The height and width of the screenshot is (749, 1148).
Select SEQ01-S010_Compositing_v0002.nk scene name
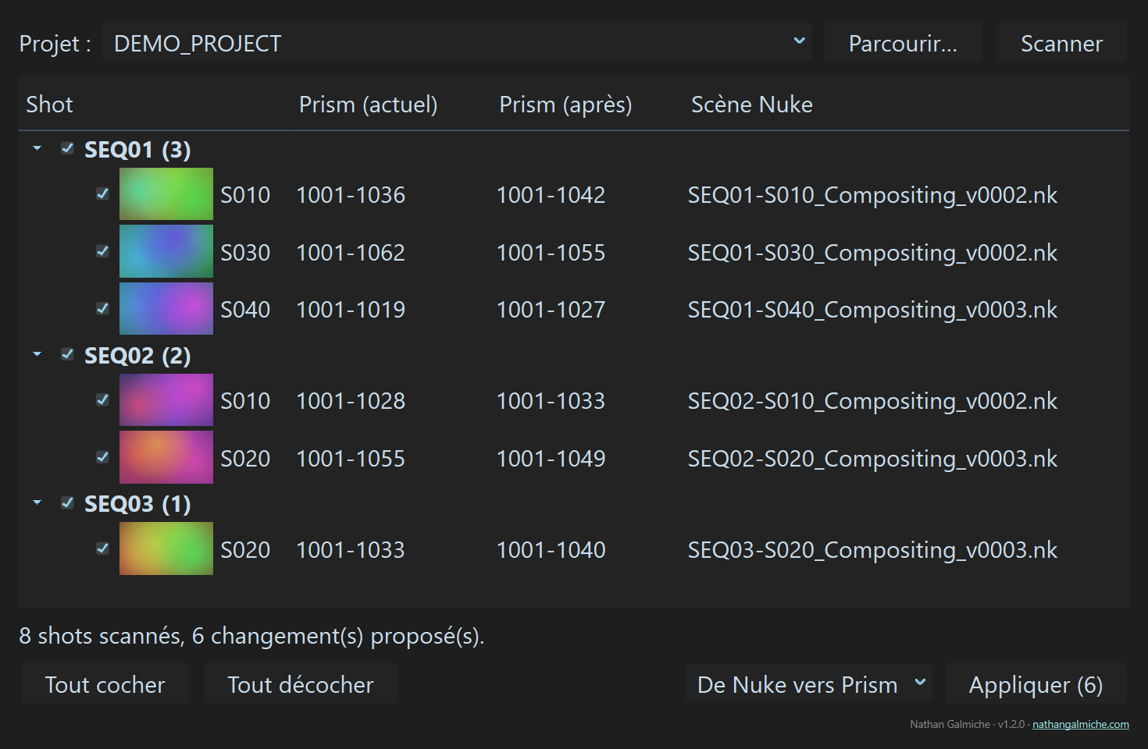tap(872, 194)
